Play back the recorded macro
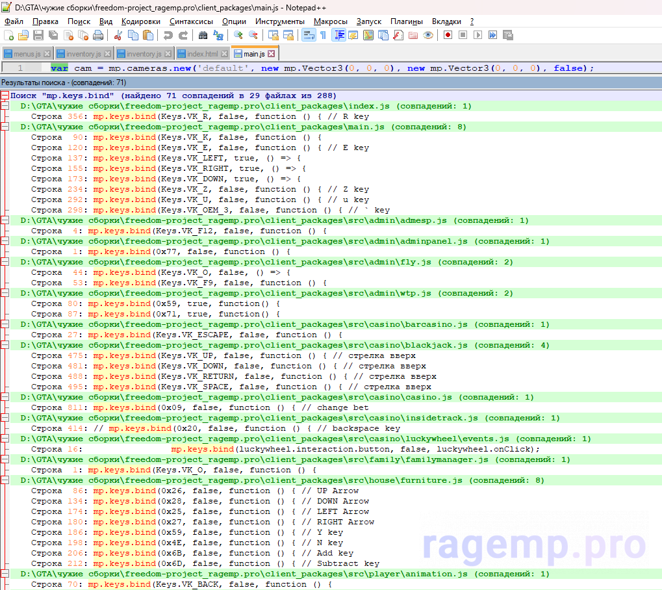 pos(478,36)
